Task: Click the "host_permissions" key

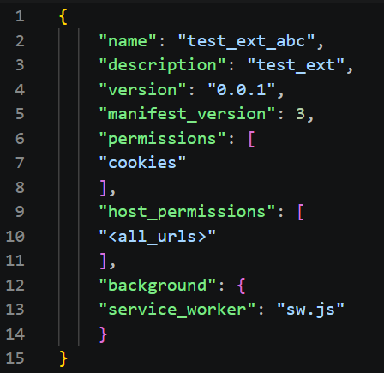Action: click(x=187, y=212)
